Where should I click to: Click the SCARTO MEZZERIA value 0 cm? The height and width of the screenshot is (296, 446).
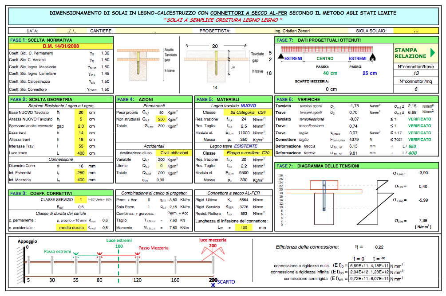[331, 89]
